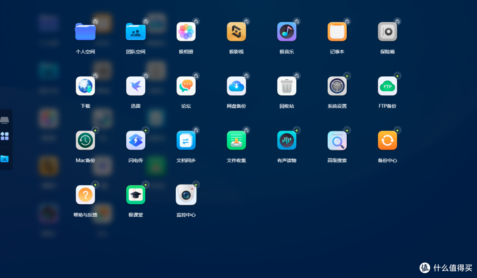
Task: Click the plus badge on 系统设置
Action: click(x=347, y=76)
